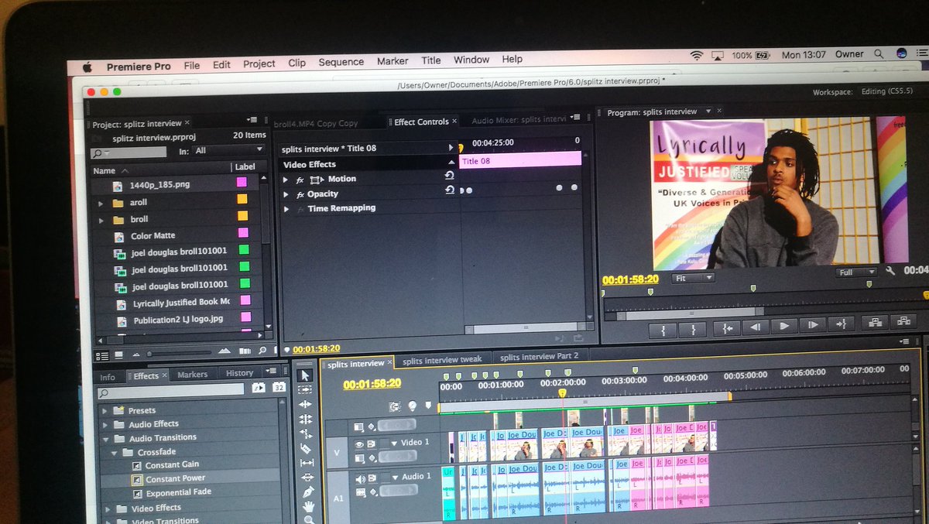The image size is (929, 524).
Task: Open splits interview Part 2 sequence tab
Action: pyautogui.click(x=539, y=357)
